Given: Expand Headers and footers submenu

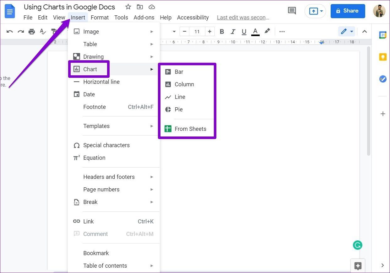Looking at the screenshot, I should point(114,177).
